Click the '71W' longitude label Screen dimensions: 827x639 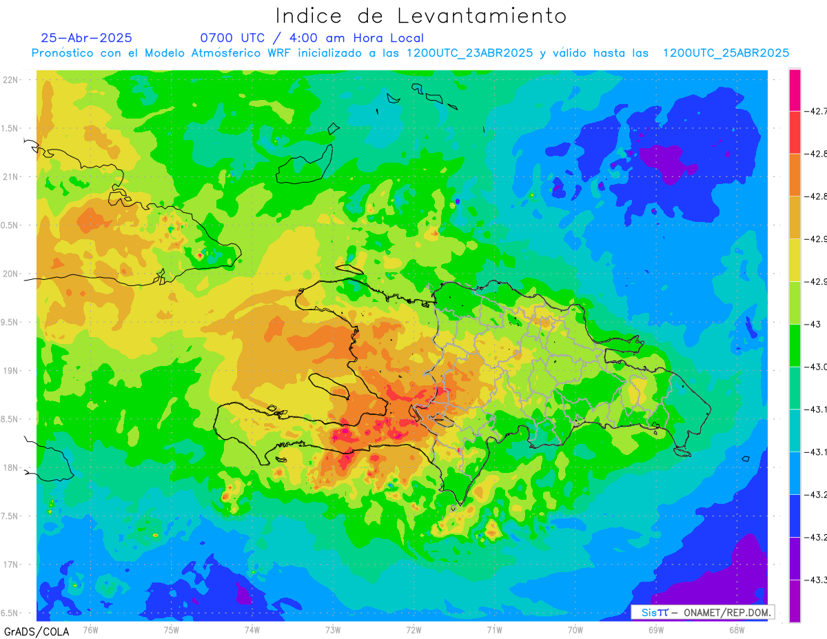pyautogui.click(x=494, y=630)
